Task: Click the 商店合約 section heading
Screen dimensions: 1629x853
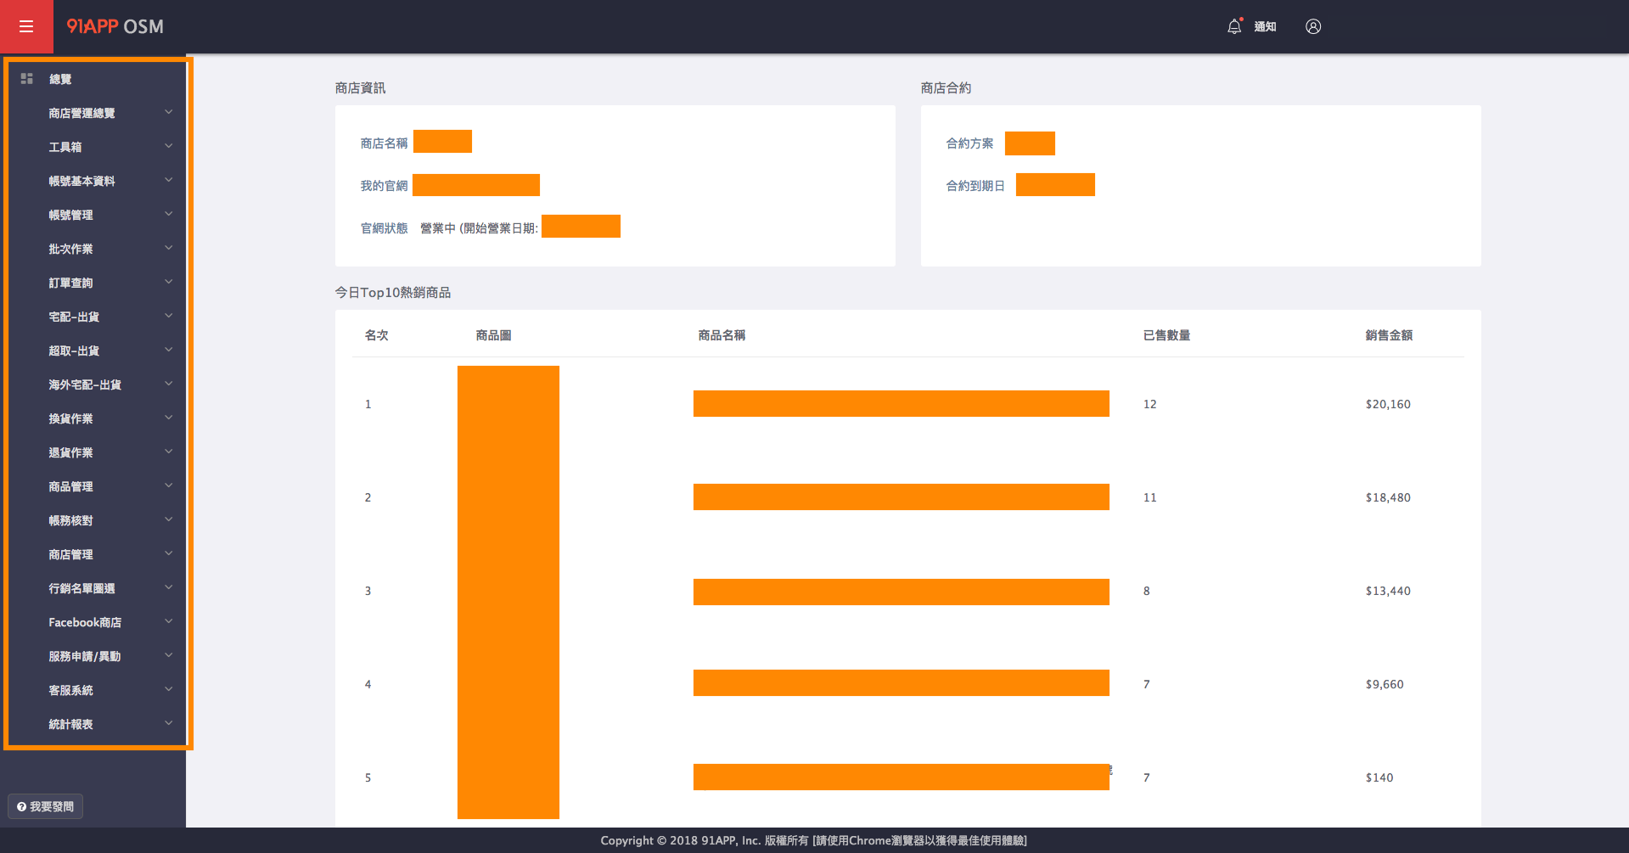Action: point(946,88)
